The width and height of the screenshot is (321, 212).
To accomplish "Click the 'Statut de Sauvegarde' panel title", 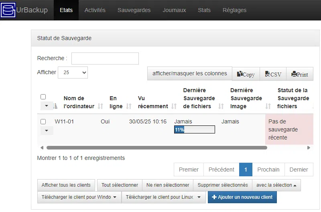I will click(x=64, y=38).
